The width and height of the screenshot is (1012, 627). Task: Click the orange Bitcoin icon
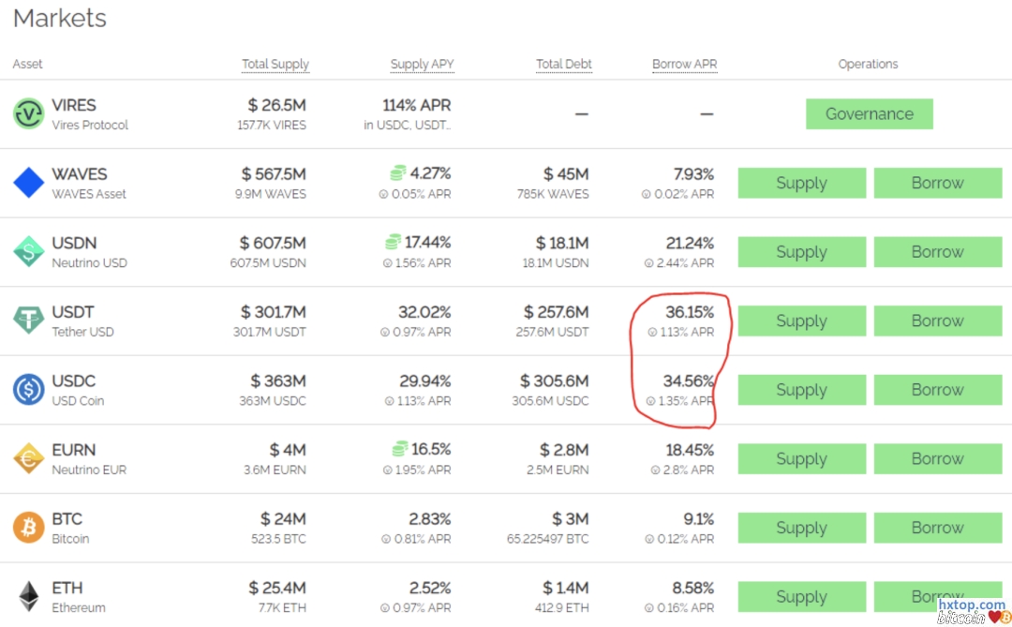point(28,528)
